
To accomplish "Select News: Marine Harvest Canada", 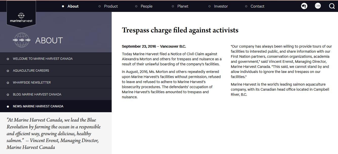I will pyautogui.click(x=38, y=106).
